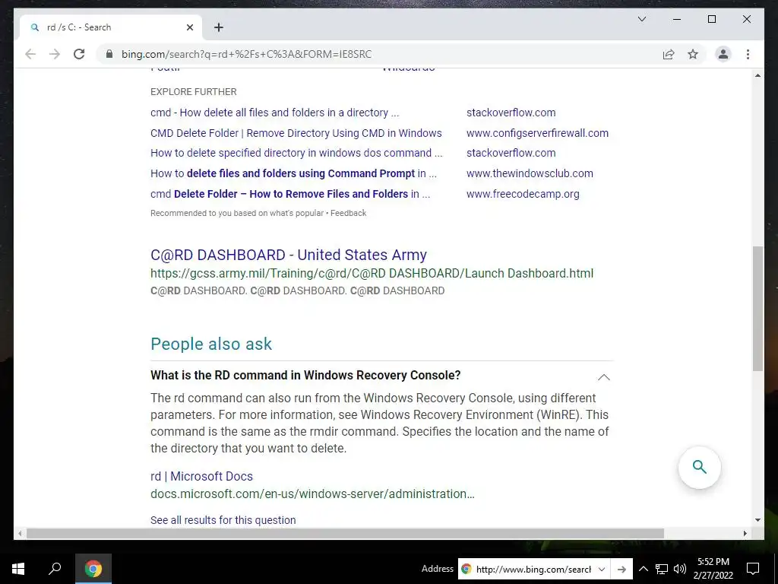778x584 pixels.
Task: Open the notification action center icon
Action: click(x=753, y=569)
